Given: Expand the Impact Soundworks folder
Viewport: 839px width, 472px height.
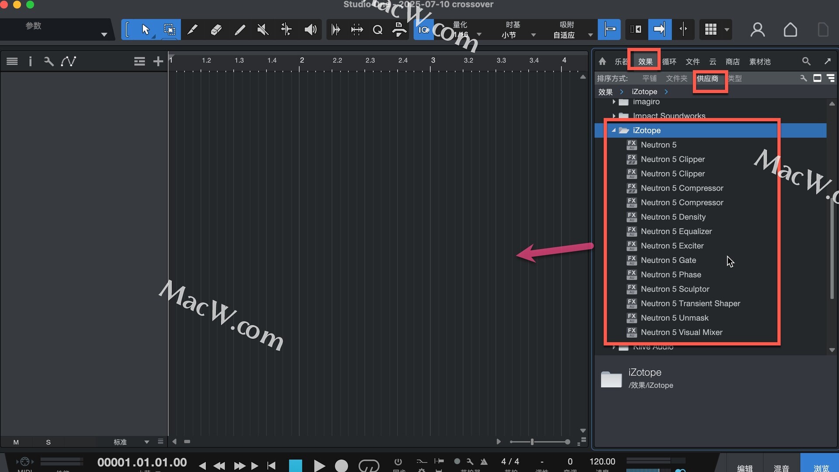Looking at the screenshot, I should pyautogui.click(x=614, y=116).
